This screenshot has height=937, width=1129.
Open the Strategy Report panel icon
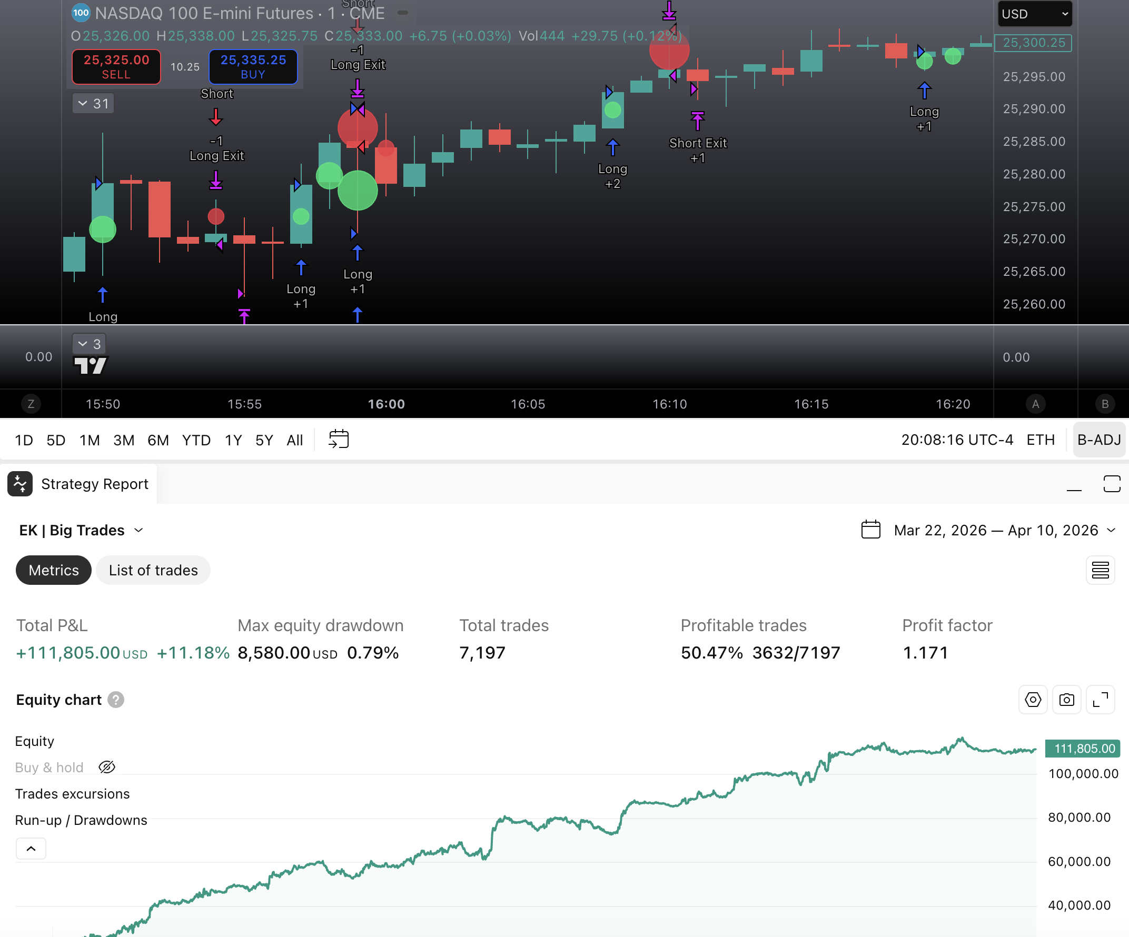click(x=20, y=483)
